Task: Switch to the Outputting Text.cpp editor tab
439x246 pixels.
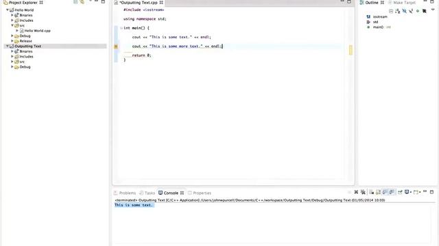Action: pos(139,3)
